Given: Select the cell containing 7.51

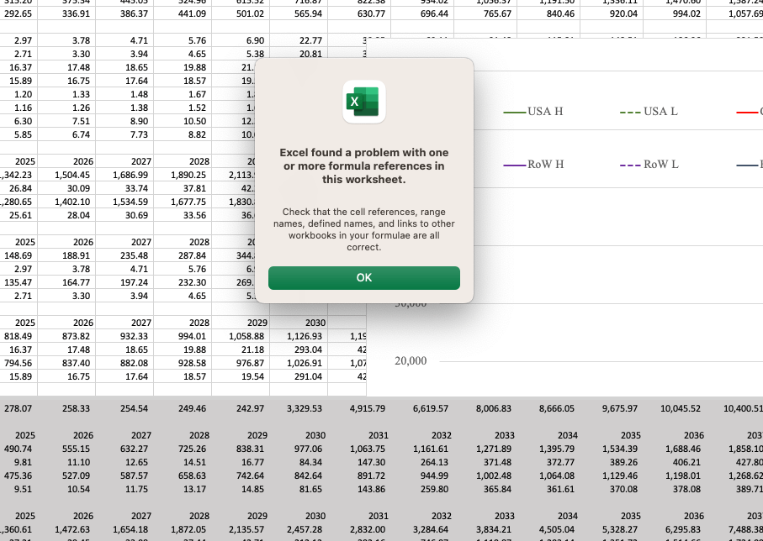Looking at the screenshot, I should [66, 121].
